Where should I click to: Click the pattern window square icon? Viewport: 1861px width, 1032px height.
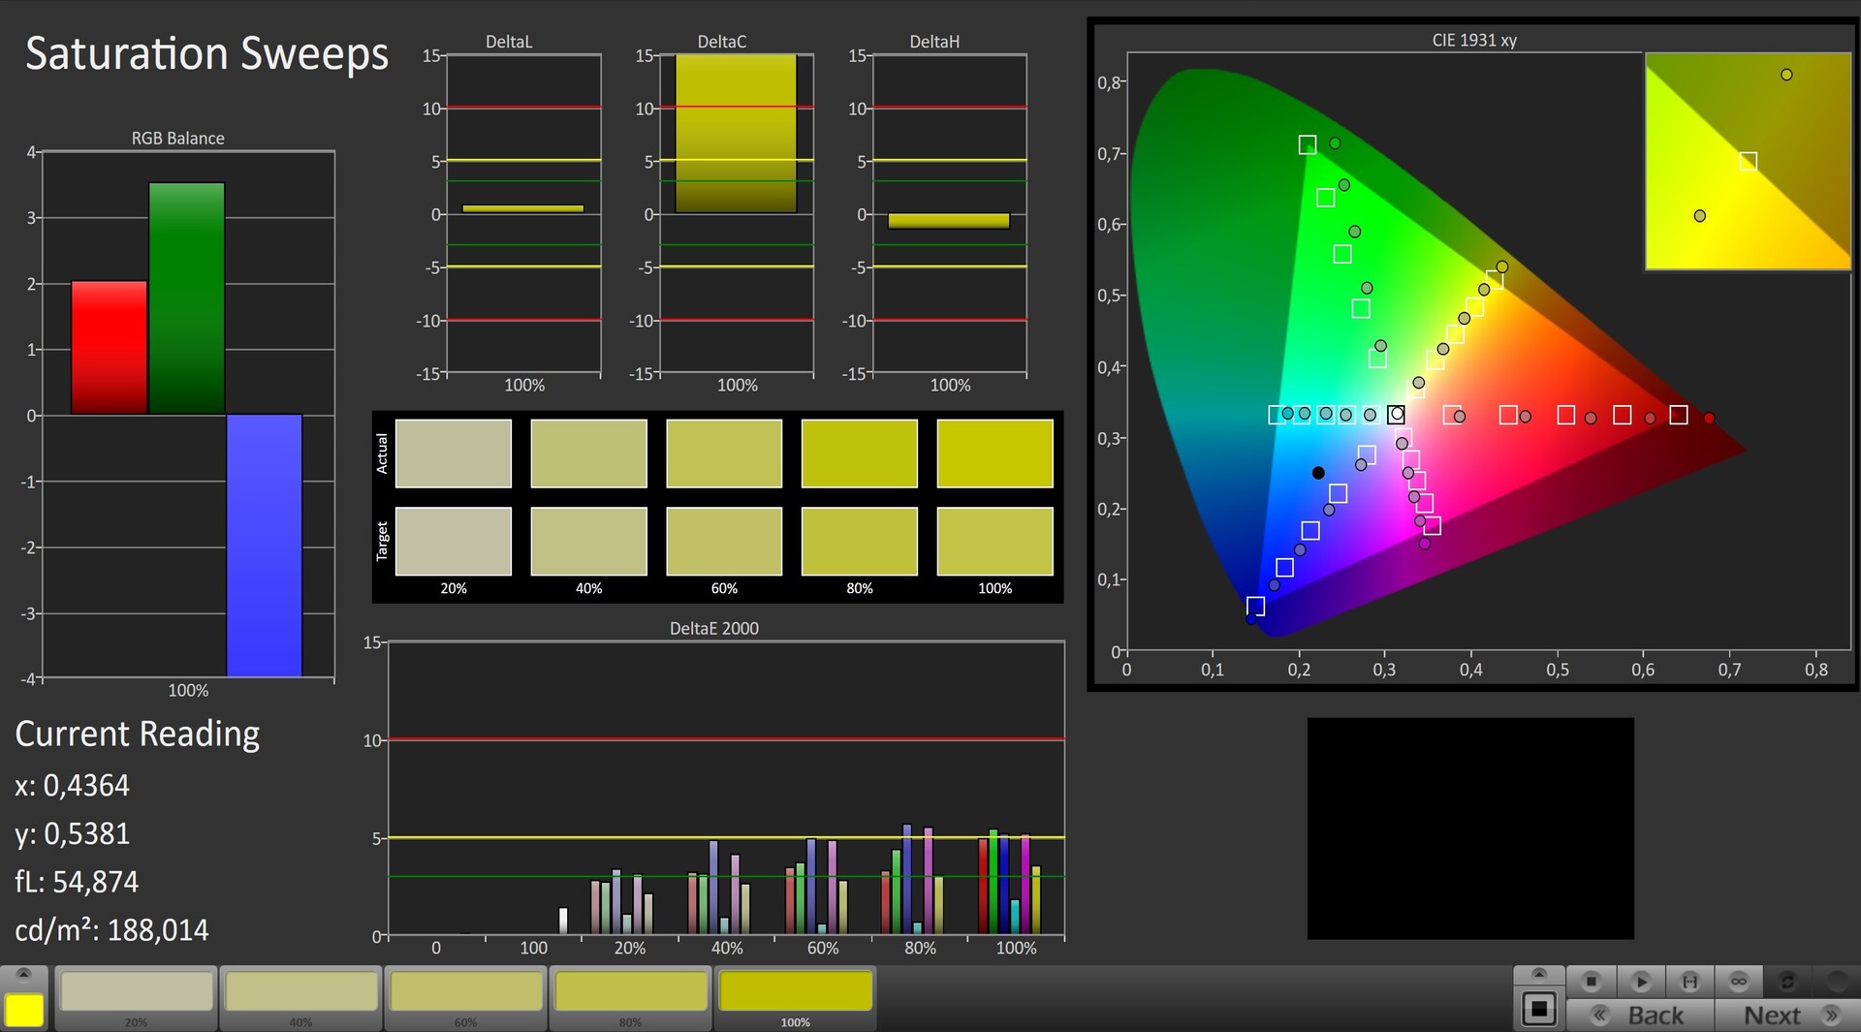[x=1538, y=1010]
